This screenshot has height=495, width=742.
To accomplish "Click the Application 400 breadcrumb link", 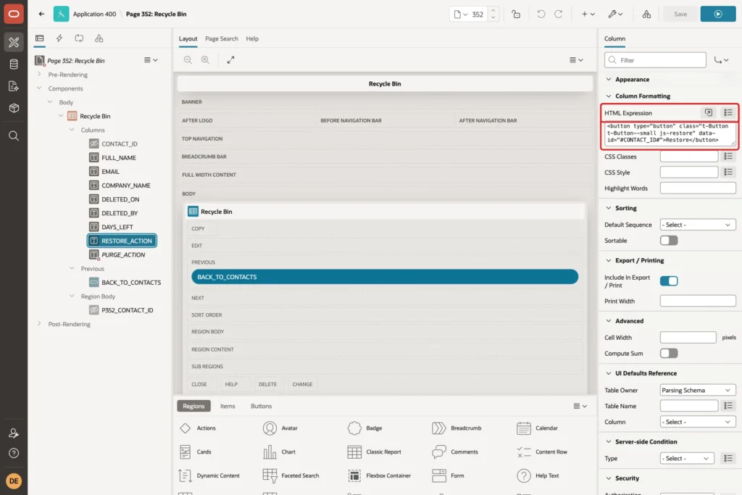I will (x=94, y=14).
